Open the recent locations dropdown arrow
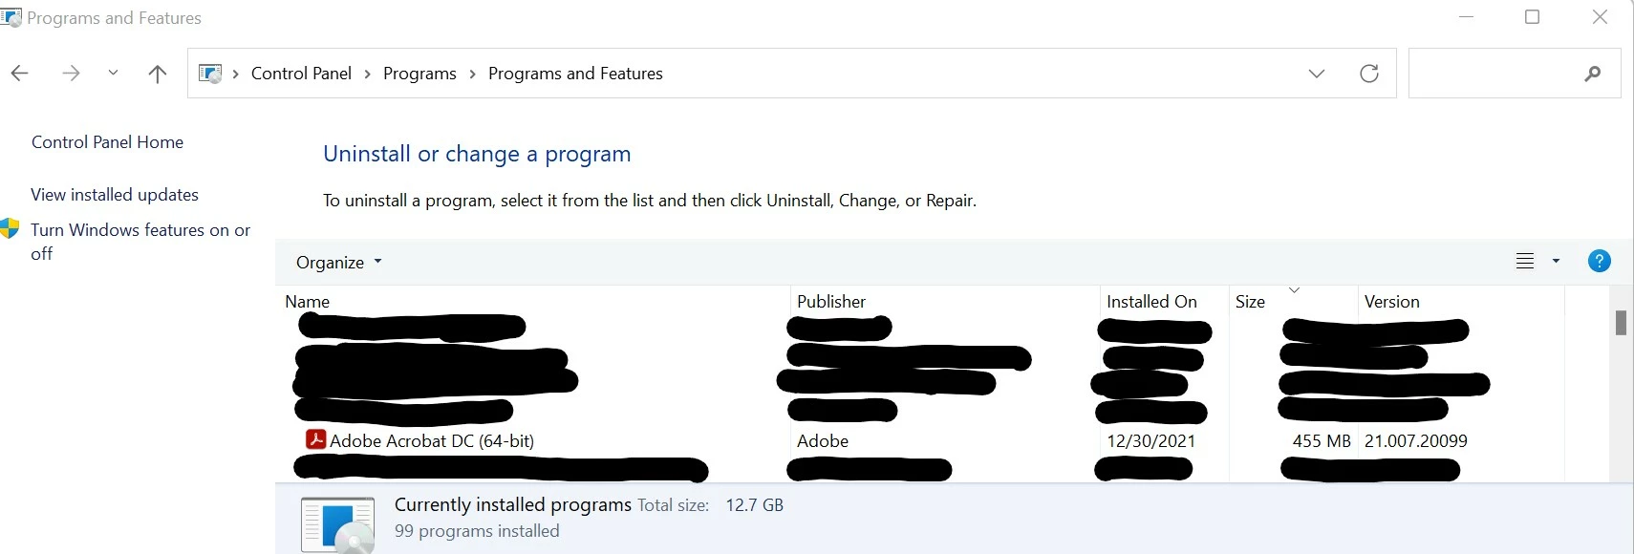Image resolution: width=1634 pixels, height=554 pixels. pos(113,73)
